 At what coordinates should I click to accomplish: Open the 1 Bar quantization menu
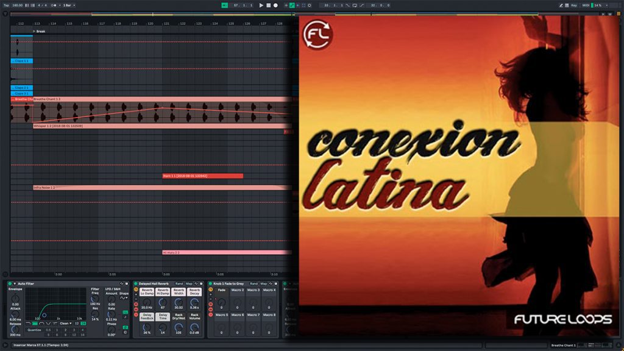coord(69,5)
